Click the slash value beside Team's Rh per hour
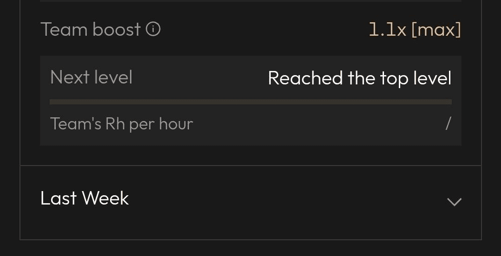The height and width of the screenshot is (256, 501). (448, 123)
